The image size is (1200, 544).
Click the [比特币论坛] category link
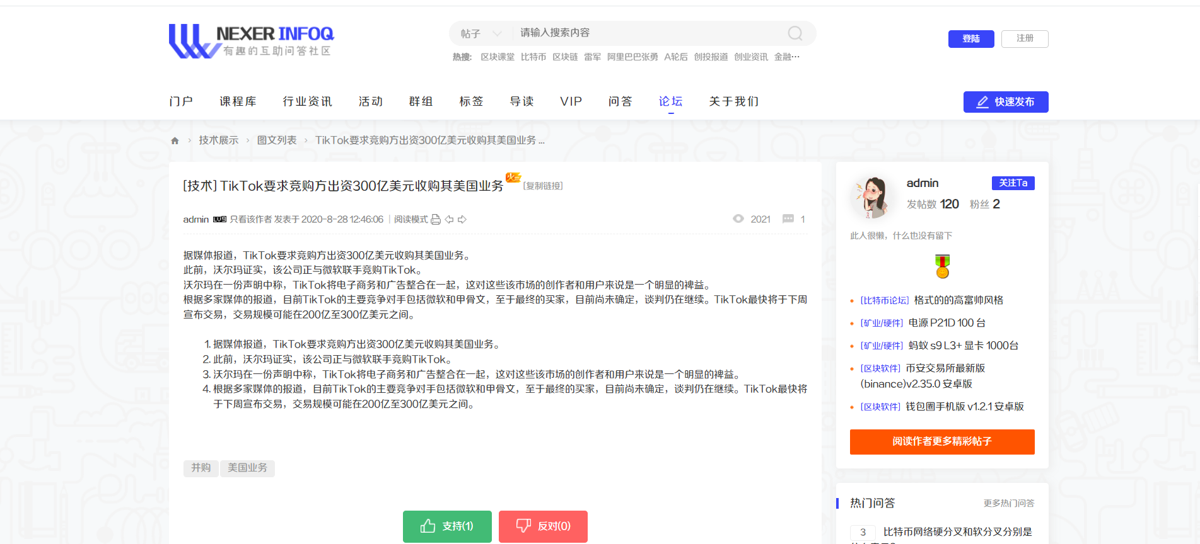885,300
